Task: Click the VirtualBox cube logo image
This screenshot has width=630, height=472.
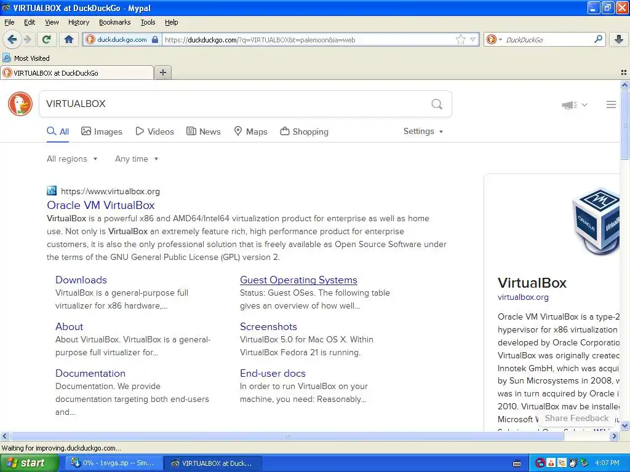Action: (x=596, y=222)
